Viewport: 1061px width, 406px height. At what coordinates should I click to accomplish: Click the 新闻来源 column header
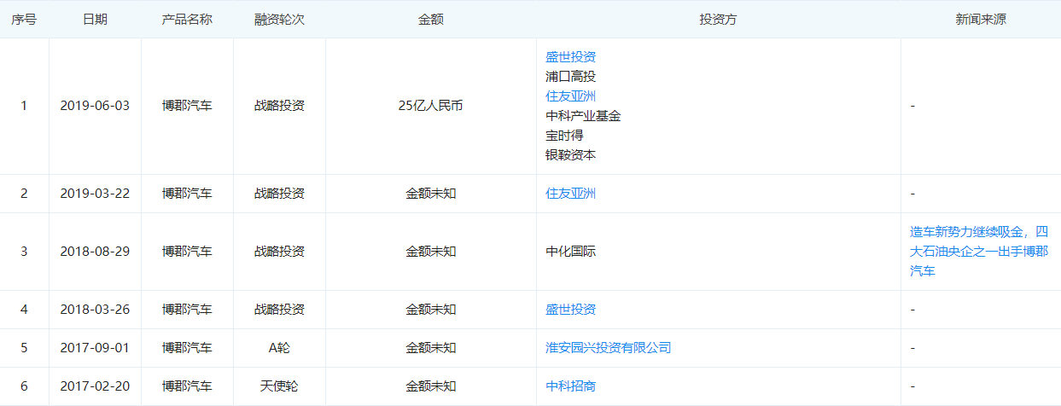pyautogui.click(x=980, y=20)
